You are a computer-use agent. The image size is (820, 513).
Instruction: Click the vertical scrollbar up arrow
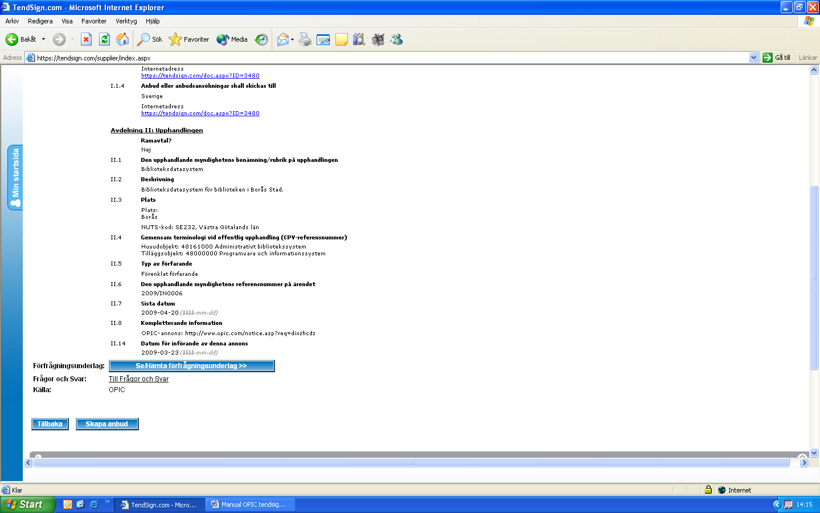(814, 70)
